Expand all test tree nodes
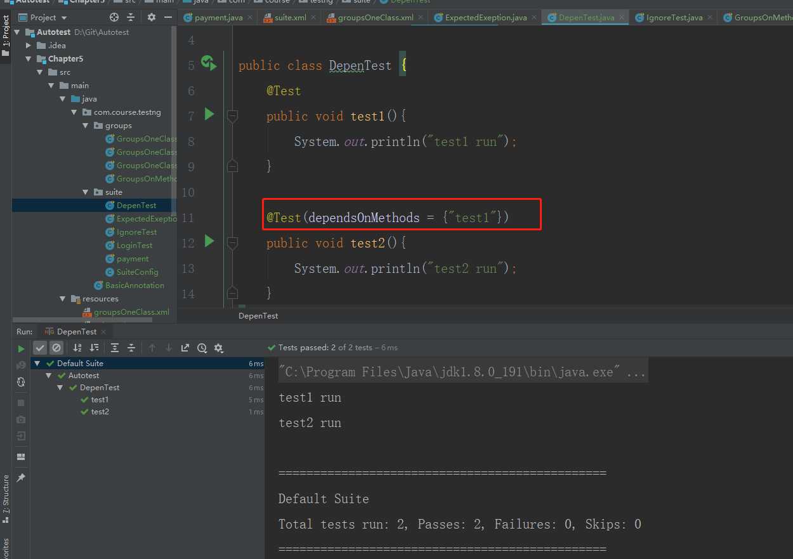 coord(115,348)
